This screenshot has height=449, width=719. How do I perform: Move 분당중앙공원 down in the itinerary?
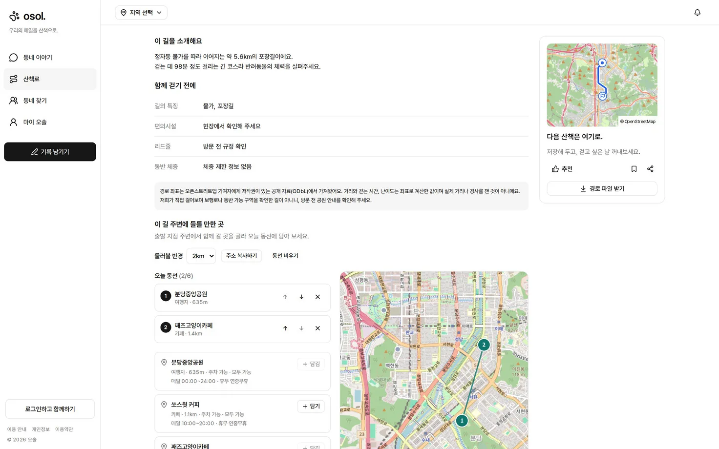coord(301,297)
